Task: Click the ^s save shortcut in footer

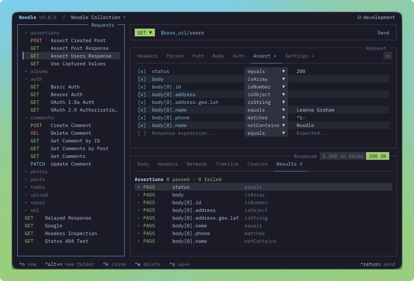Action: [x=179, y=264]
